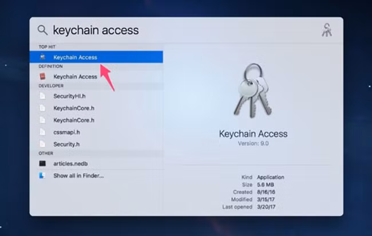The image size is (372, 236).
Task: Select the Keychain Access definition result
Action: coord(96,76)
